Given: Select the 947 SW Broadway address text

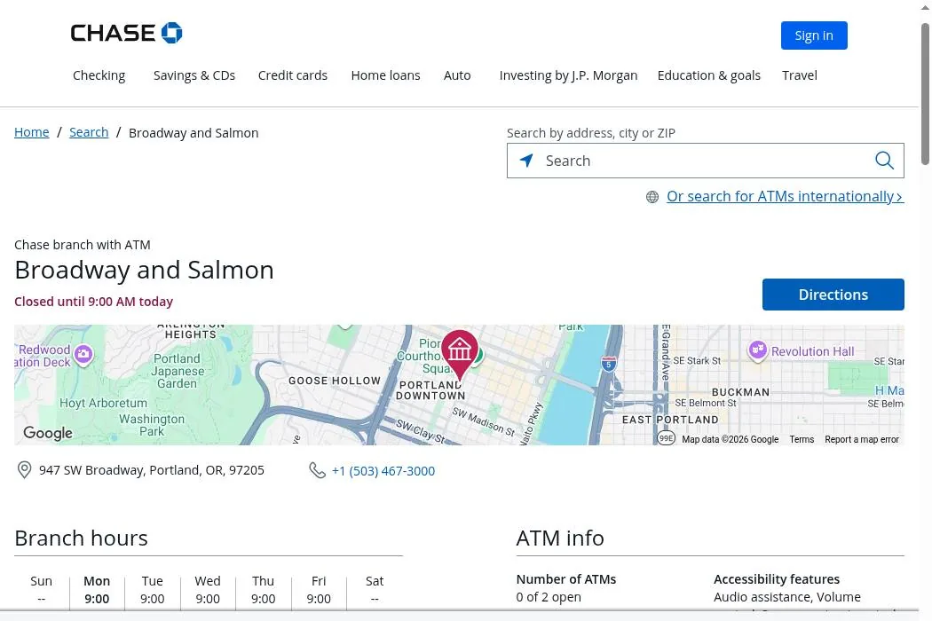Looking at the screenshot, I should click(152, 470).
